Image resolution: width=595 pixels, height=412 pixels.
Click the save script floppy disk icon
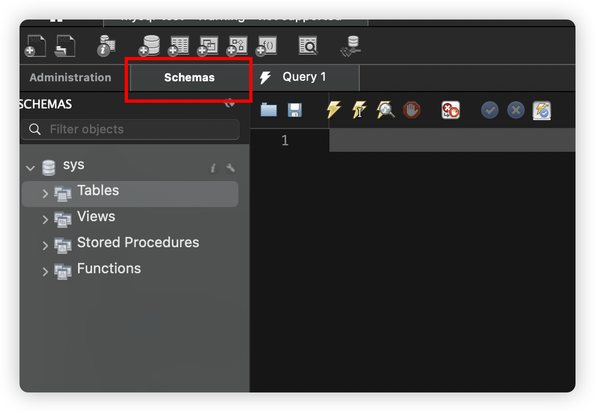295,110
